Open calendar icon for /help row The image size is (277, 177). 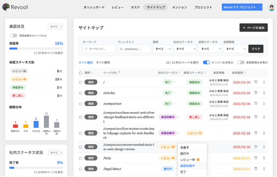point(256,158)
